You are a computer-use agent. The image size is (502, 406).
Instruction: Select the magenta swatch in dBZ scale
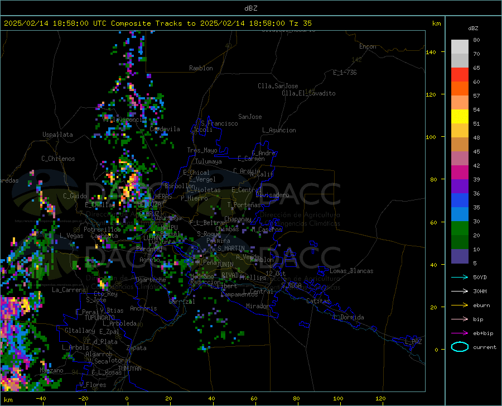point(460,173)
